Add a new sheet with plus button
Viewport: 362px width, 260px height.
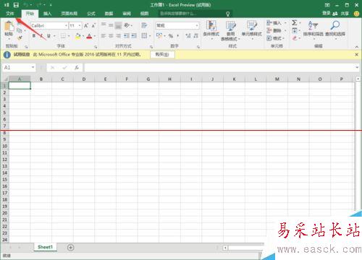(70, 247)
